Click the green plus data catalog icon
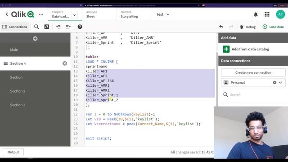This screenshot has width=288, height=162. [x=226, y=49]
